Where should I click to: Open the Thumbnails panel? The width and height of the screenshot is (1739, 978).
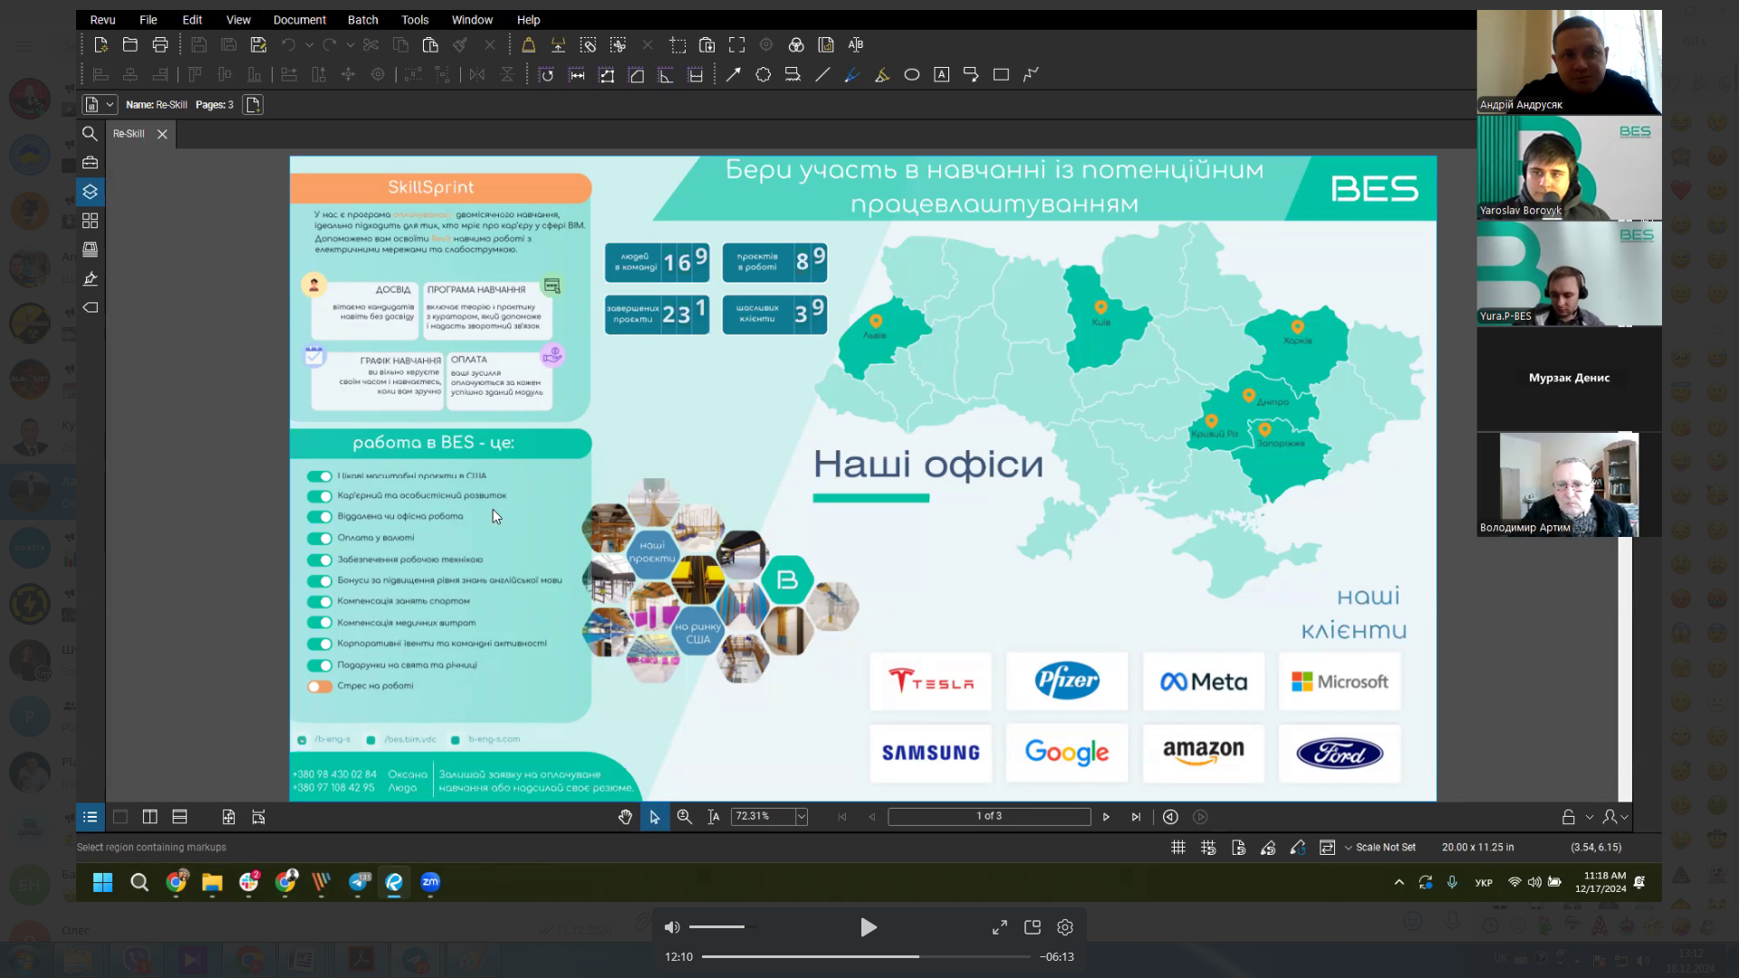(90, 220)
